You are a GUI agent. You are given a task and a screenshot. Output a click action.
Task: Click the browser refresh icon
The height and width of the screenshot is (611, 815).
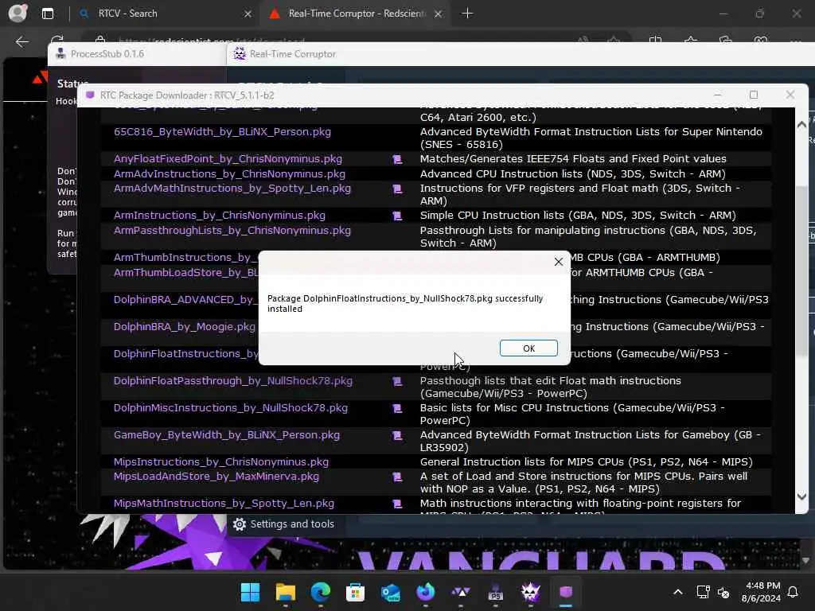click(57, 40)
